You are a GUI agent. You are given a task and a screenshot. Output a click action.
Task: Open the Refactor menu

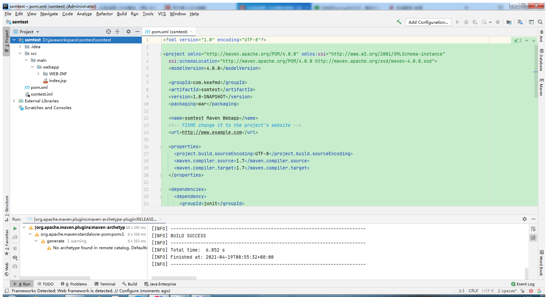click(x=104, y=14)
